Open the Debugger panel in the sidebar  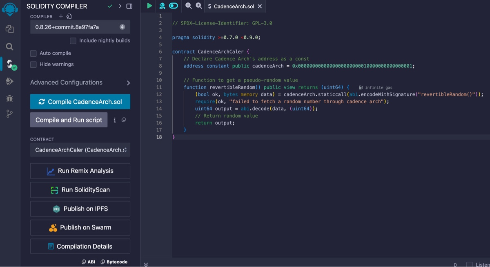(x=9, y=98)
